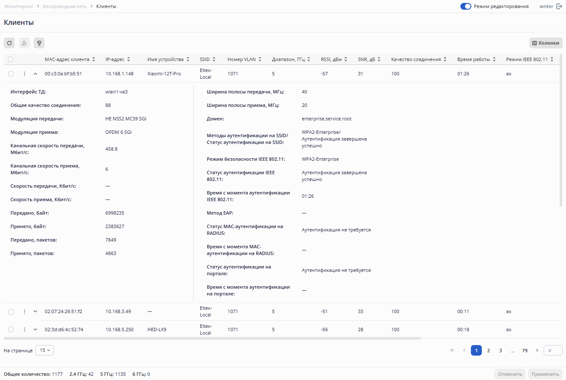Go to page 1
Viewport: 566px width, 380px height.
(476, 350)
